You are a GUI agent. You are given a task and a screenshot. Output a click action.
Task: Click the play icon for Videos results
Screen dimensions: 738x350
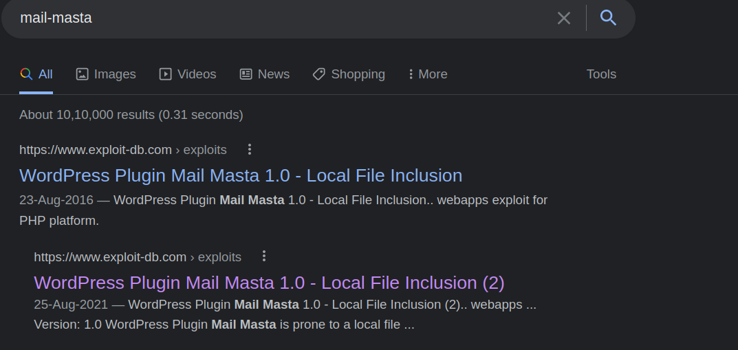(165, 74)
